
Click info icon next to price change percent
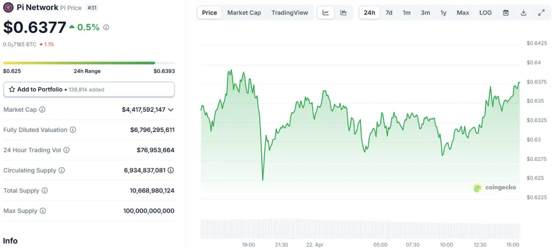click(x=106, y=27)
